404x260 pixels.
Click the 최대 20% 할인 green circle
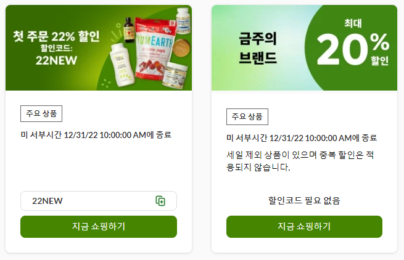click(x=352, y=48)
